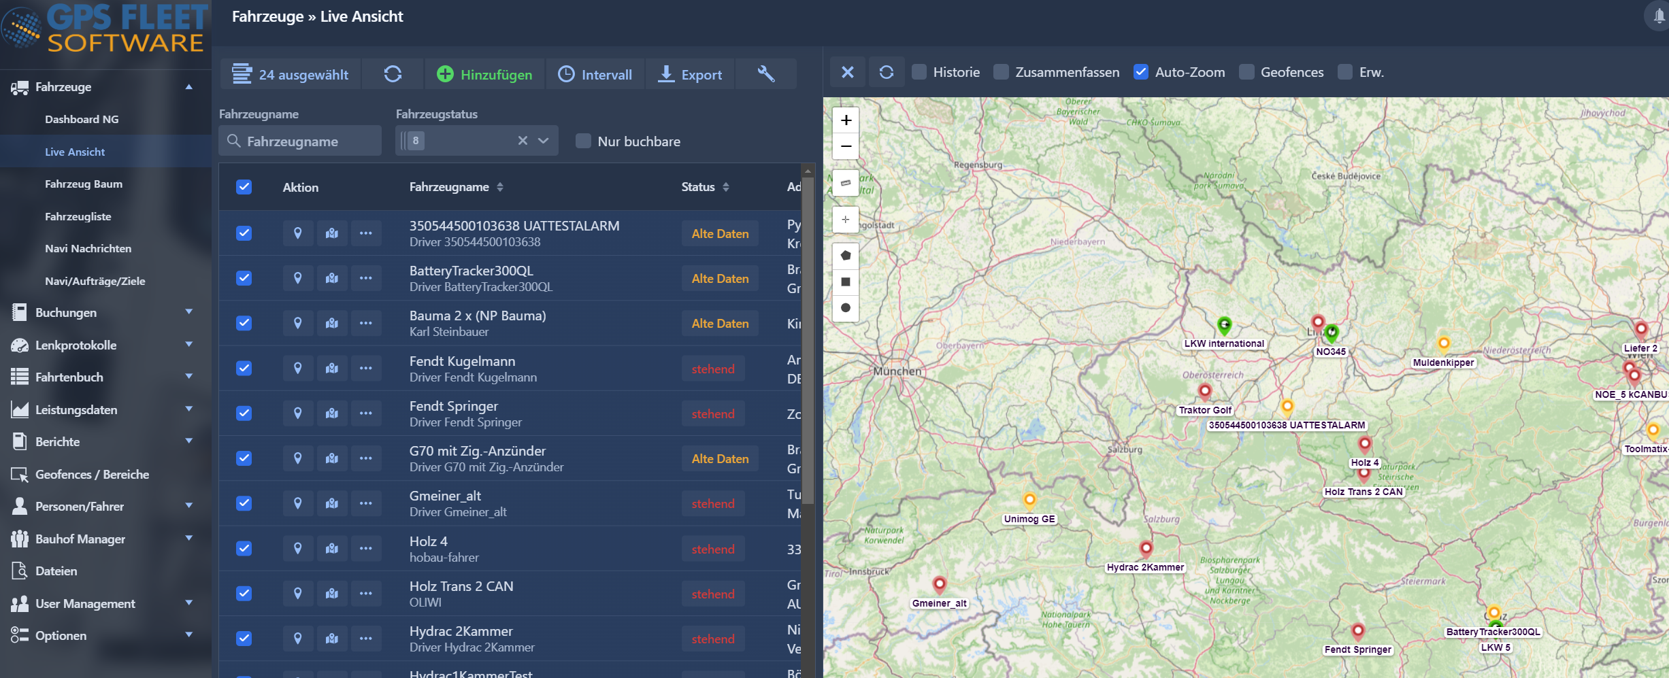Open the Fahrzeugstatus dropdown
1669x678 pixels.
543,141
